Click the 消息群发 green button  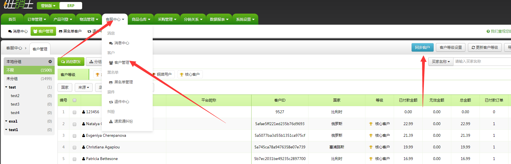coord(71,62)
